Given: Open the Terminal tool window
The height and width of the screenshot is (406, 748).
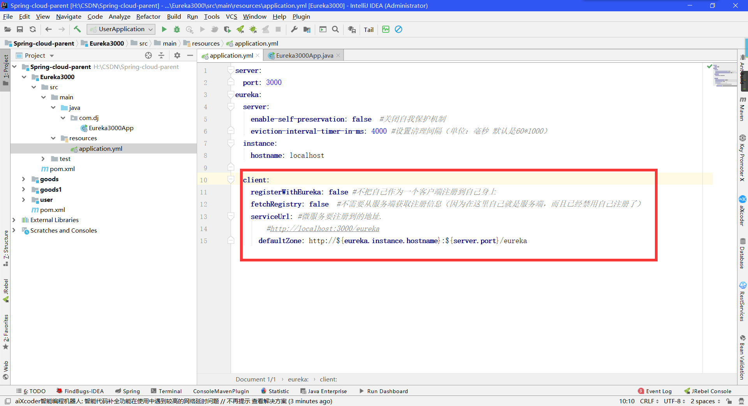Looking at the screenshot, I should coord(166,391).
